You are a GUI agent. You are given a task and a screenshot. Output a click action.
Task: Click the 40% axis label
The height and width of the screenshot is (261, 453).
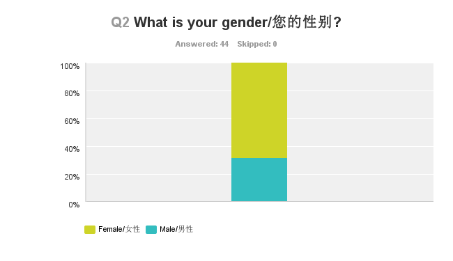pyautogui.click(x=72, y=149)
